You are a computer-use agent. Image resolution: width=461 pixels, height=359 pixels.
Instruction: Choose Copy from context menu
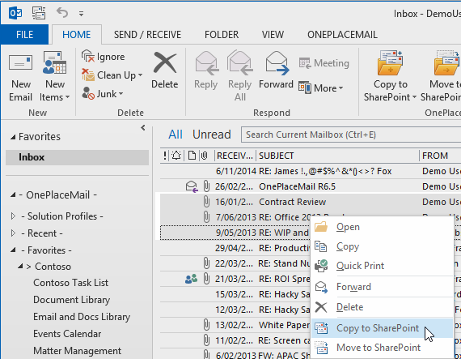(383, 246)
